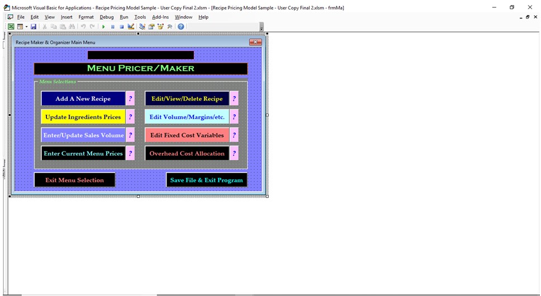
Task: Click the Cut scissors icon
Action: coord(45,26)
